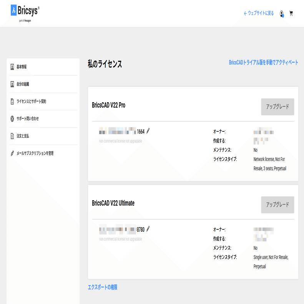Select the ライセンスタイプ label under V22 Pro
The image size is (304, 304).
click(x=225, y=159)
